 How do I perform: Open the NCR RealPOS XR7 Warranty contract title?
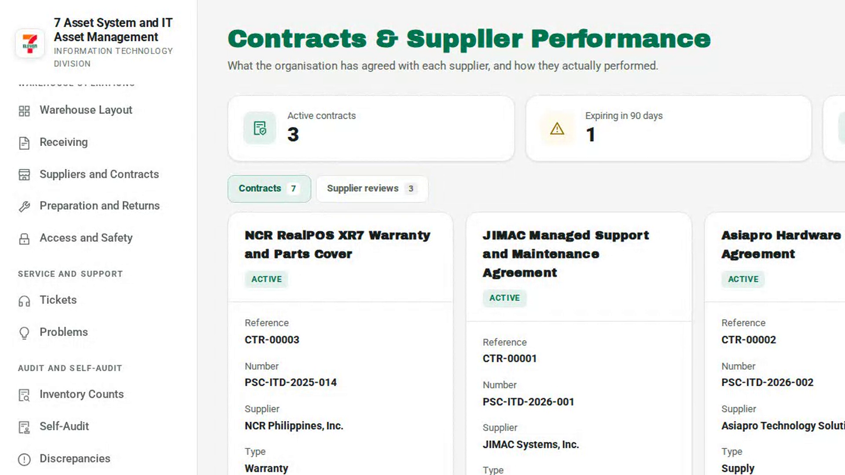tap(338, 245)
